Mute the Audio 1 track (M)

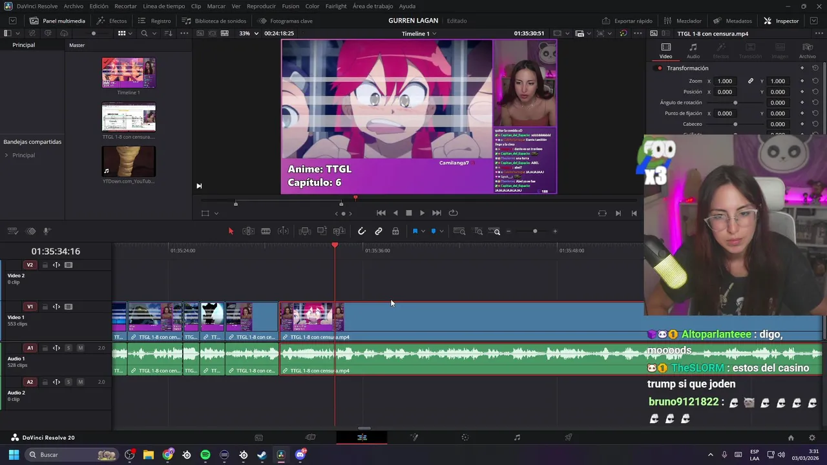click(80, 348)
